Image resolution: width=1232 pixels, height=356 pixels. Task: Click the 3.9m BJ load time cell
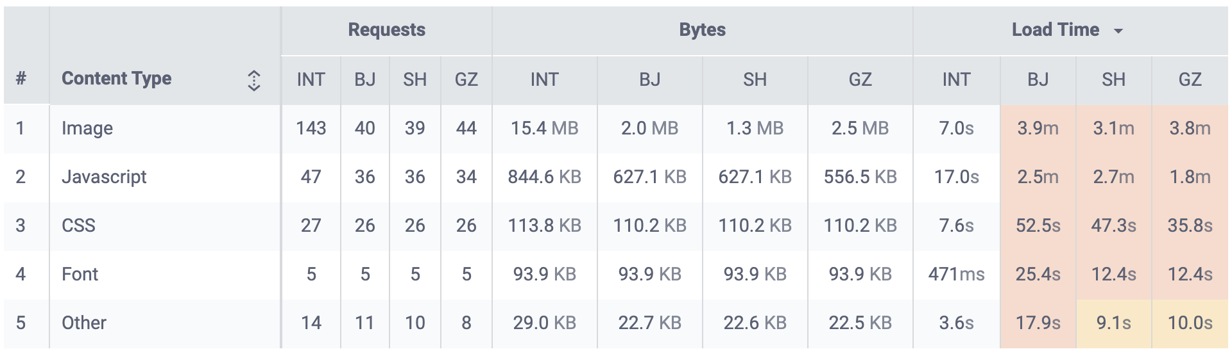(1038, 129)
